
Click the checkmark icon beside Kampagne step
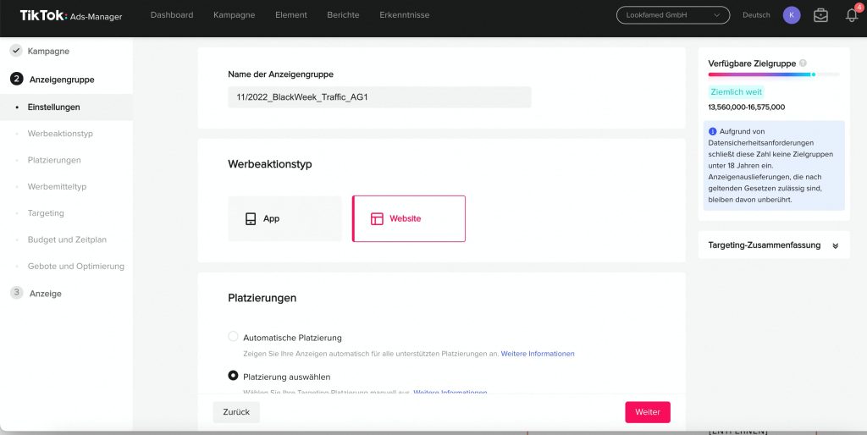point(17,51)
